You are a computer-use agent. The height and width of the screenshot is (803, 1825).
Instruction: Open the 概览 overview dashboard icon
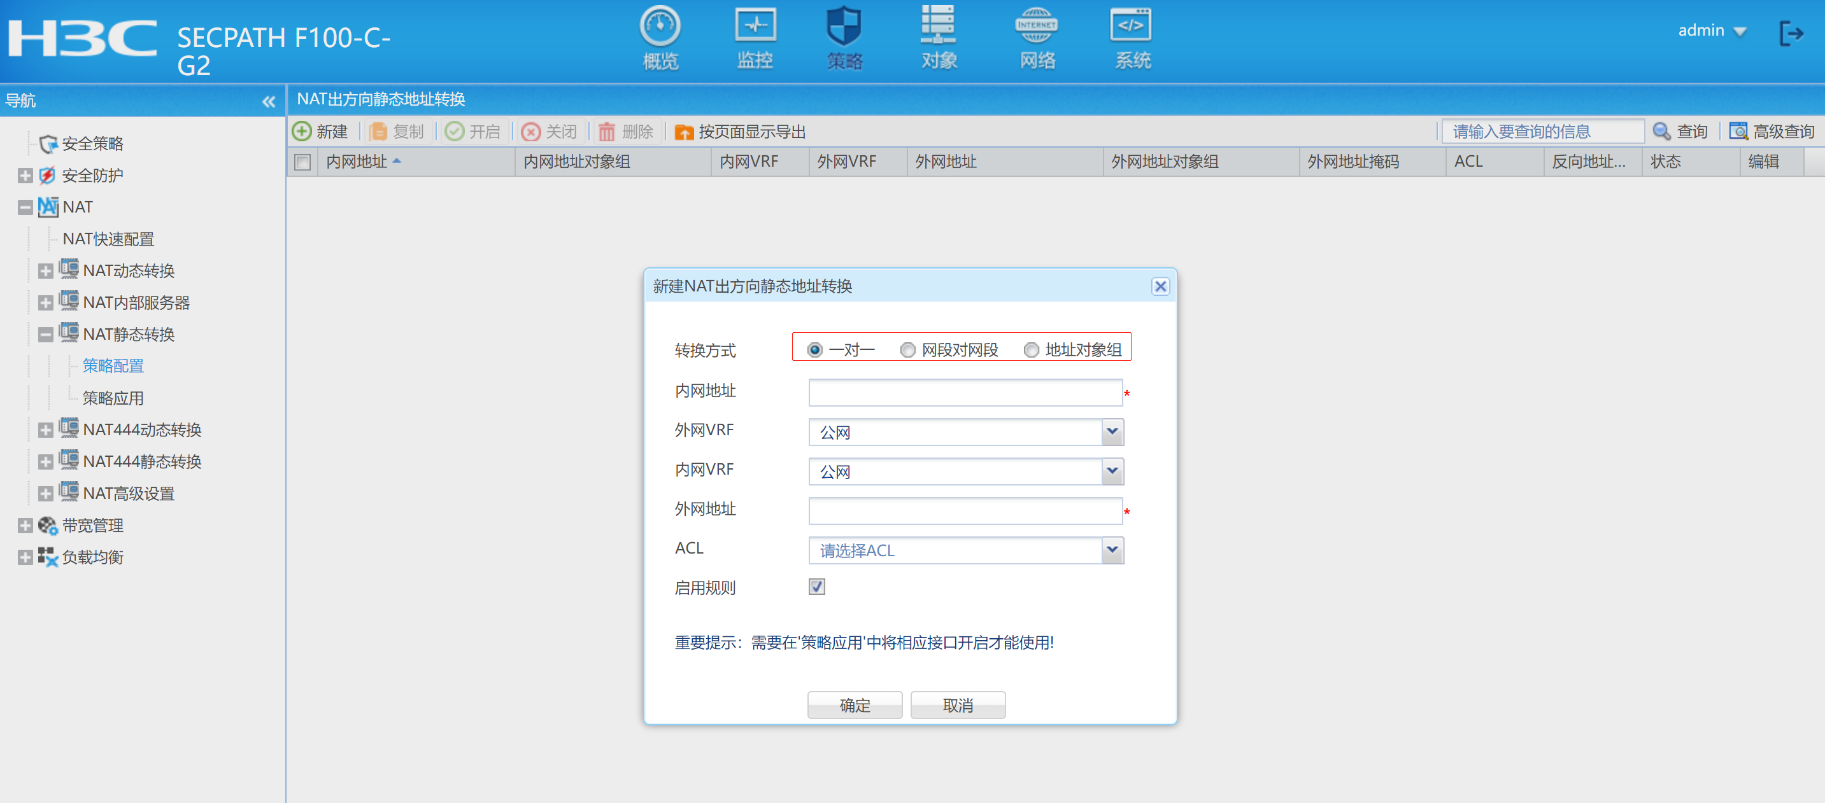point(660,27)
